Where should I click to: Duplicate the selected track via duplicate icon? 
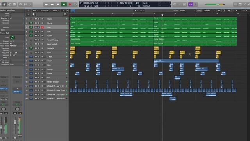coord(34,14)
